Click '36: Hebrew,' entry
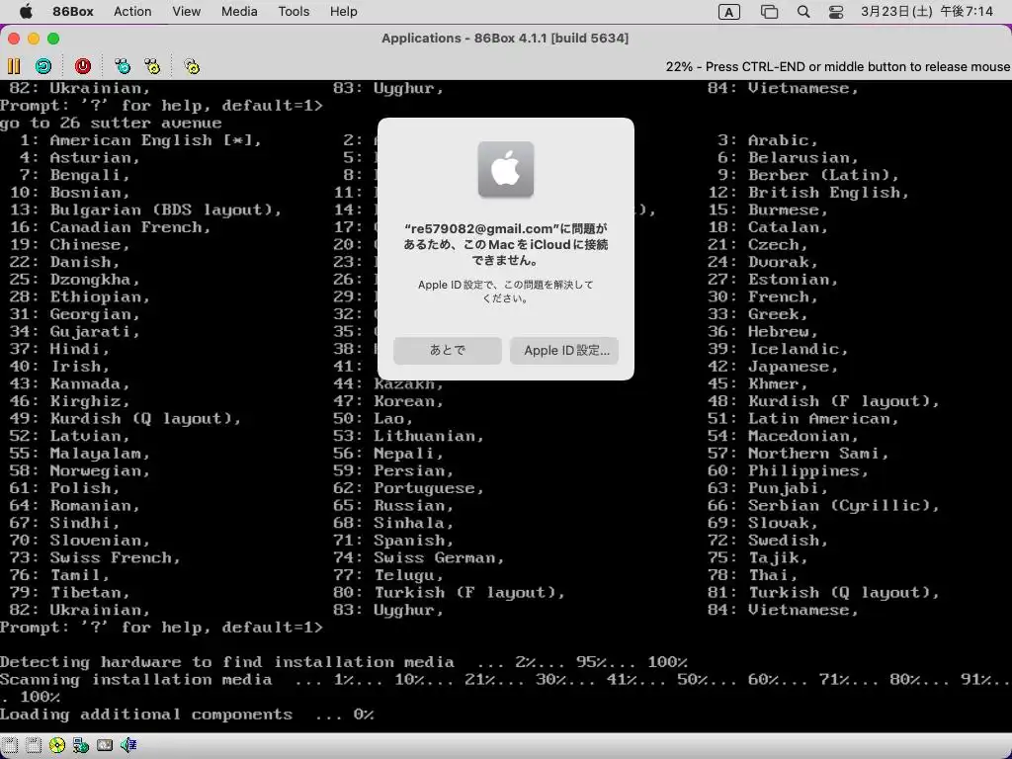1012x759 pixels. [x=763, y=332]
